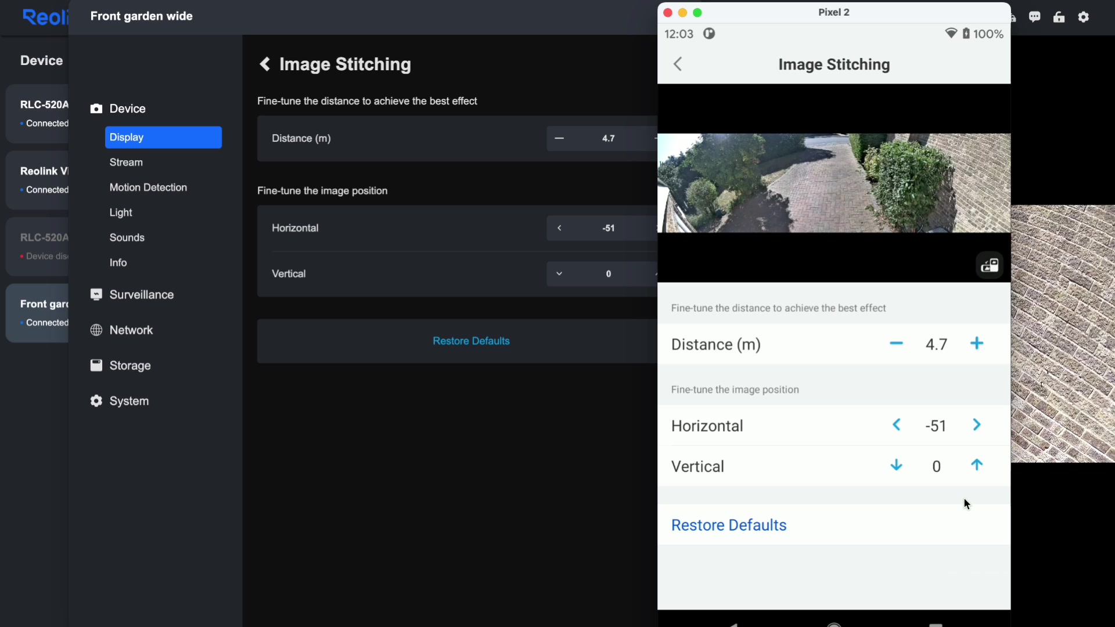Viewport: 1115px width, 627px height.
Task: Click Restore Defaults in the desktop app
Action: [471, 341]
